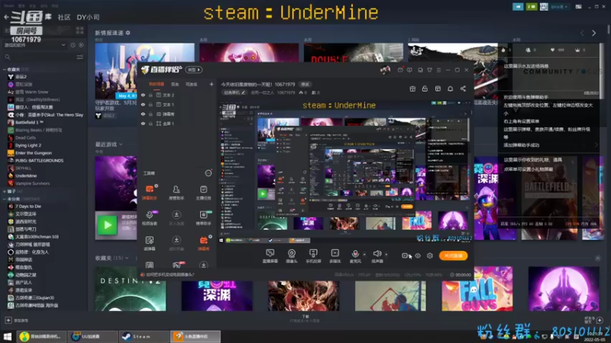Image resolution: width=611 pixels, height=343 pixels.
Task: Open the share icon in stream header
Action: click(x=463, y=88)
